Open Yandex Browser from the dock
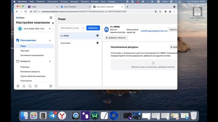The width and height of the screenshot is (218, 122). pos(62,116)
